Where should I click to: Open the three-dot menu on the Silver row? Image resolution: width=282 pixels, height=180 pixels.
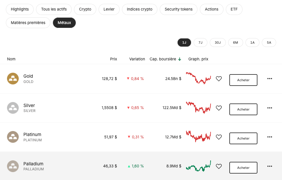point(269,108)
